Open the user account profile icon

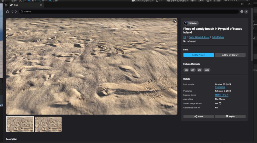[246, 12]
